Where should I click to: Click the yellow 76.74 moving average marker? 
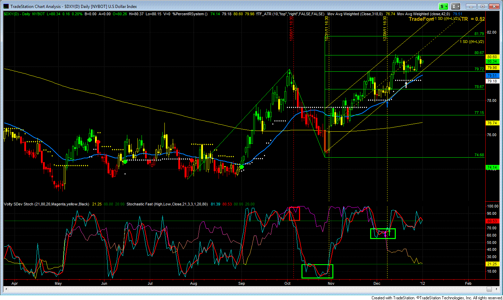coord(493,123)
